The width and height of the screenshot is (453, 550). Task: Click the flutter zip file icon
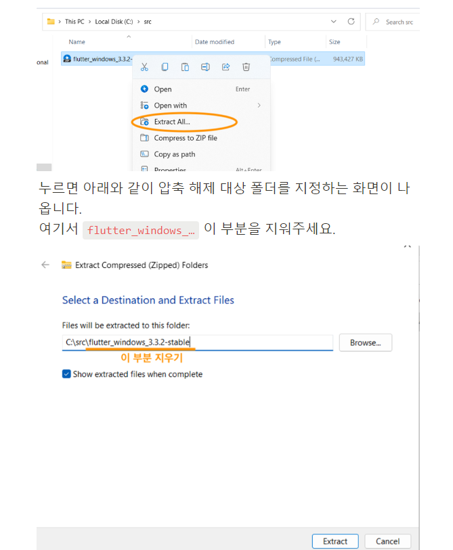67,59
